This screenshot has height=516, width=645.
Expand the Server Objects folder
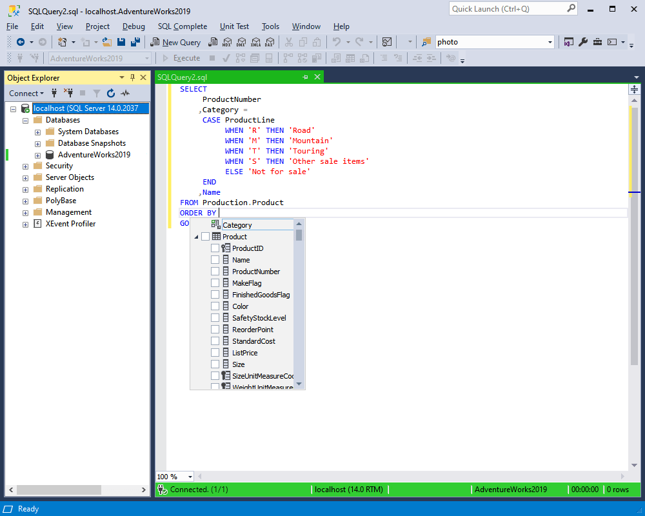[x=25, y=178]
